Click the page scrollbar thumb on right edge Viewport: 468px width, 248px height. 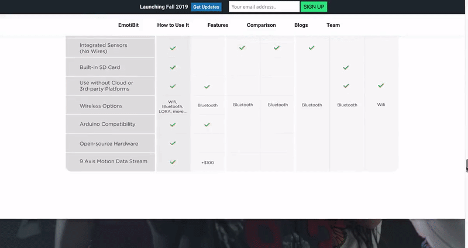(466, 166)
